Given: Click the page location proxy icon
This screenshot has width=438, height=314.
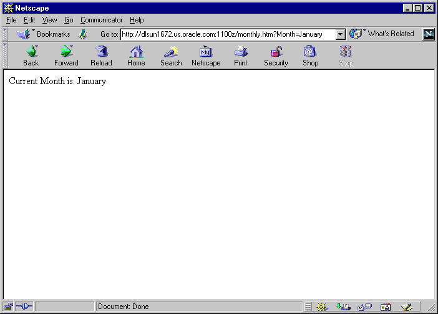Looking at the screenshot, I should (83, 34).
